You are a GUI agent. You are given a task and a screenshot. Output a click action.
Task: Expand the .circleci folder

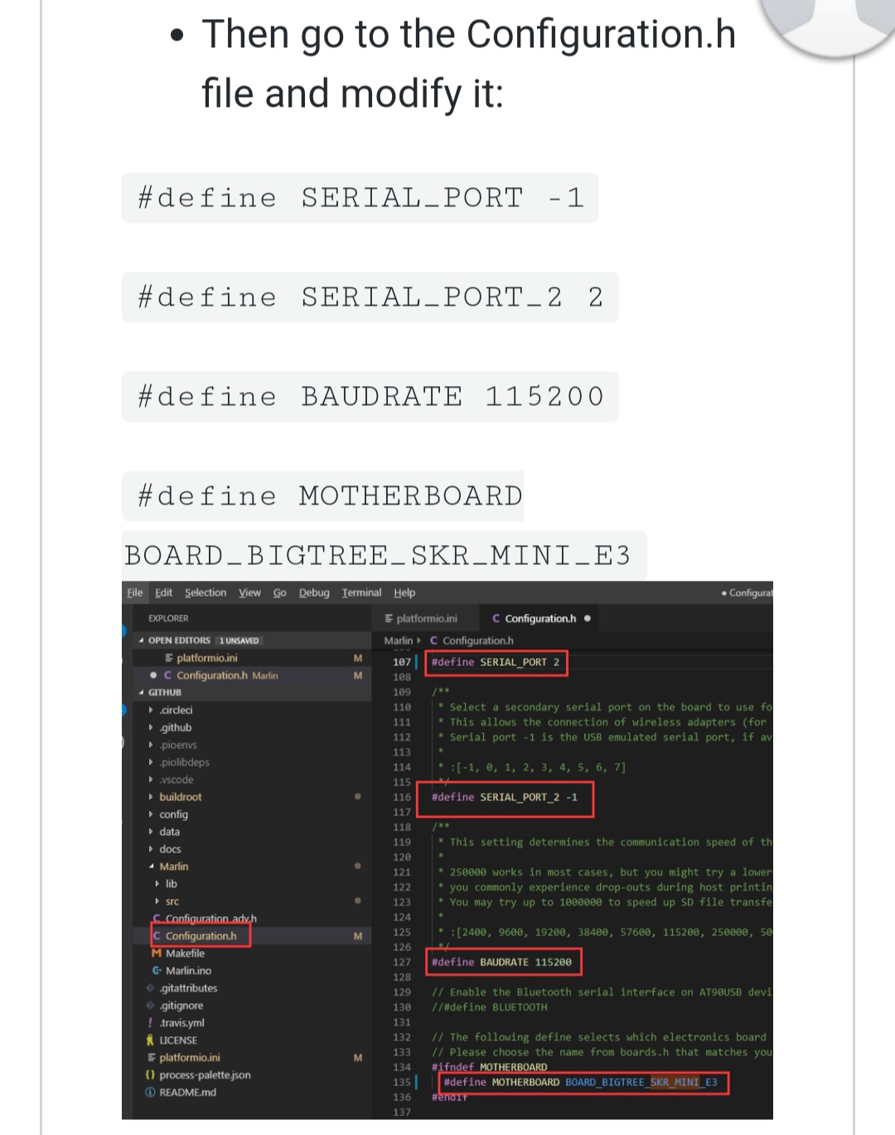(151, 711)
